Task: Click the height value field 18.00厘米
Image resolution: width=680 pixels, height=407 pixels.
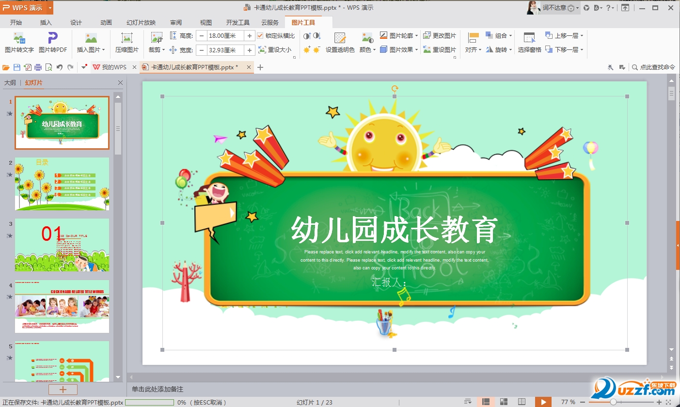Action: [226, 35]
